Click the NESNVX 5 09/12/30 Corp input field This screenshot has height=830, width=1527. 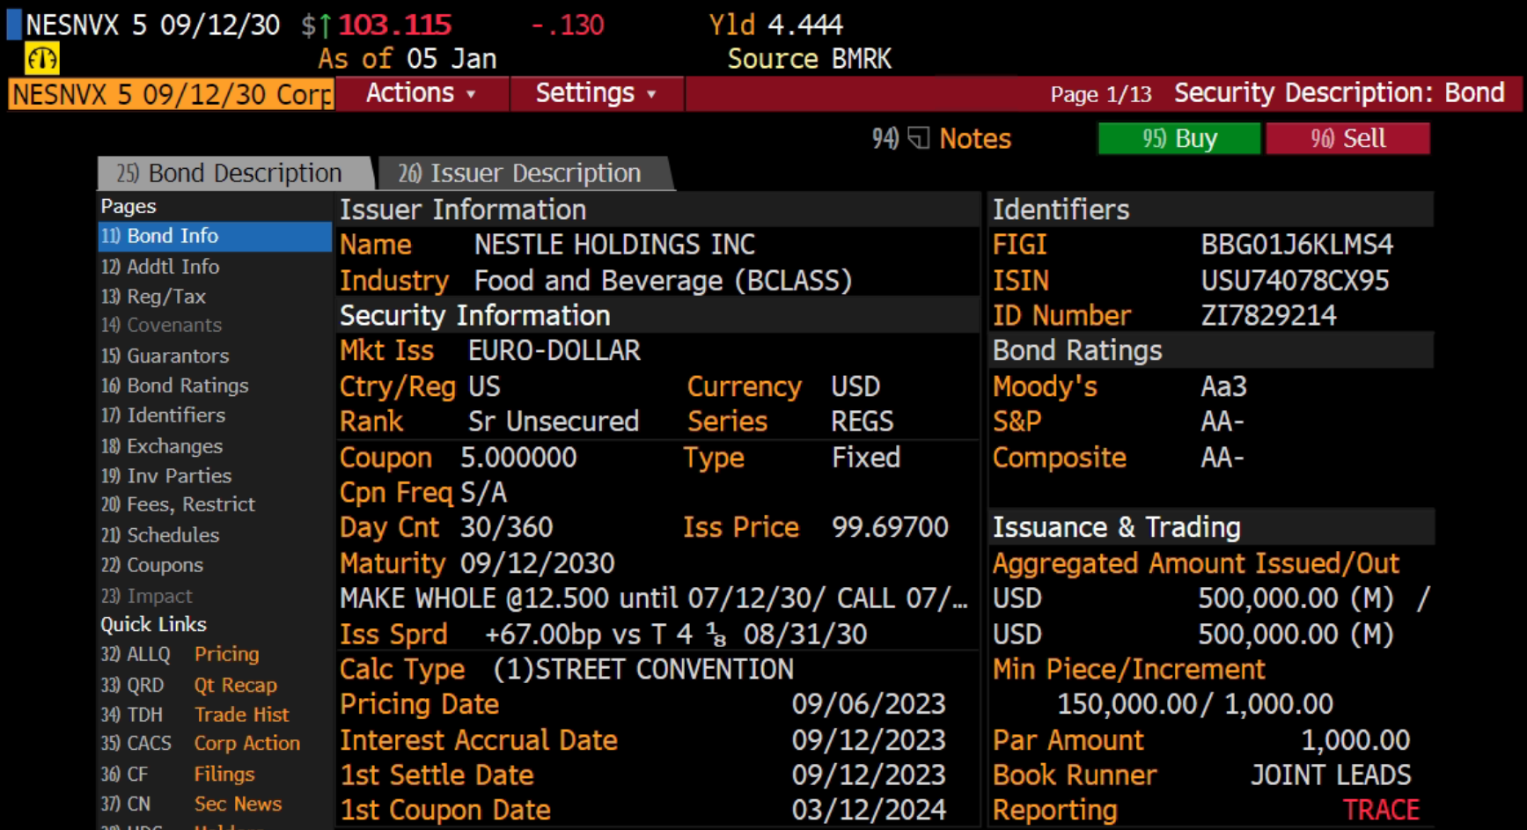(x=172, y=94)
